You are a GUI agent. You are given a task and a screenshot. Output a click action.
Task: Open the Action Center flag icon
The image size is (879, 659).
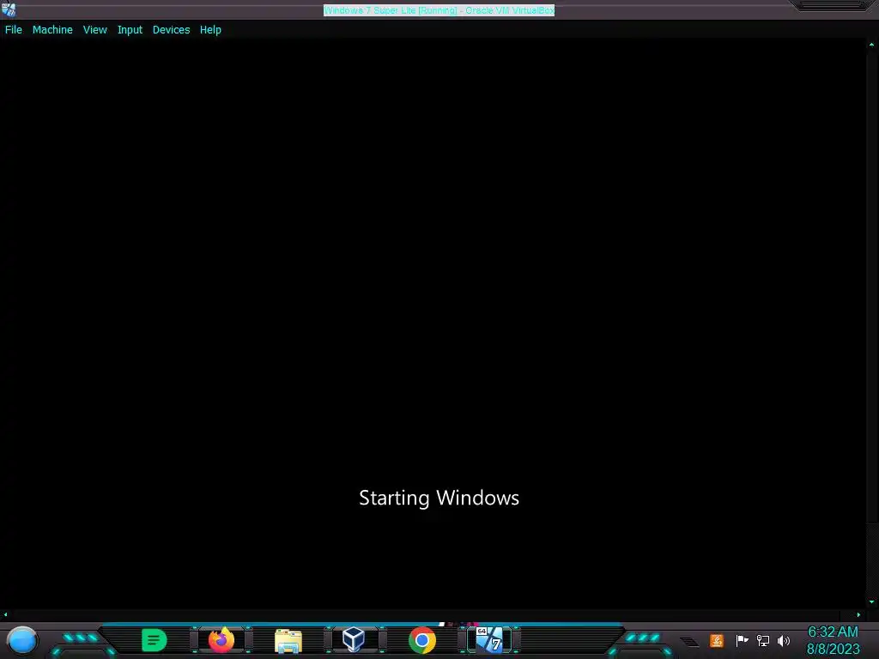tap(742, 640)
